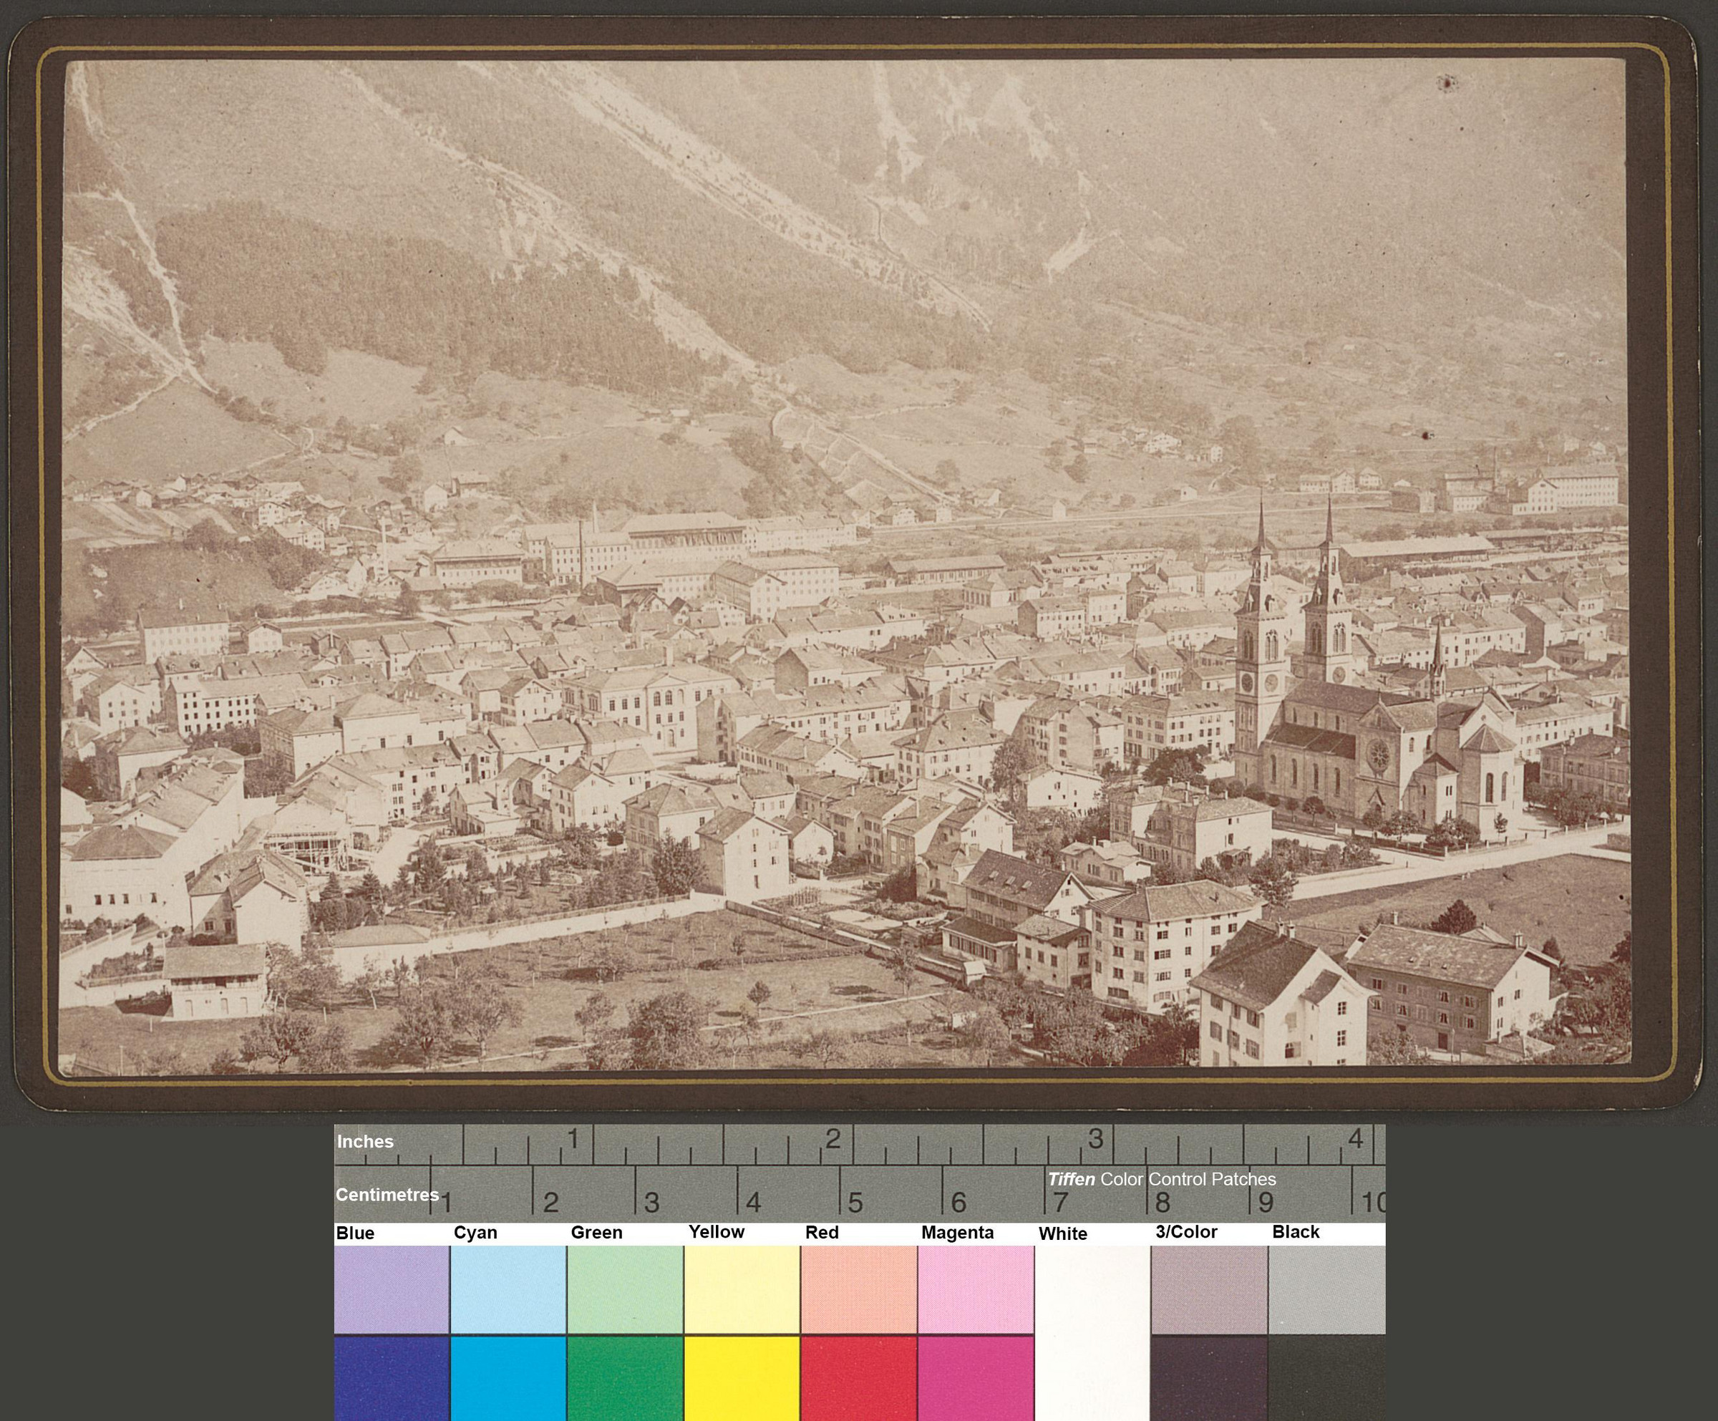1718x1421 pixels.
Task: Click the "Red" patch label
Action: tap(822, 1232)
